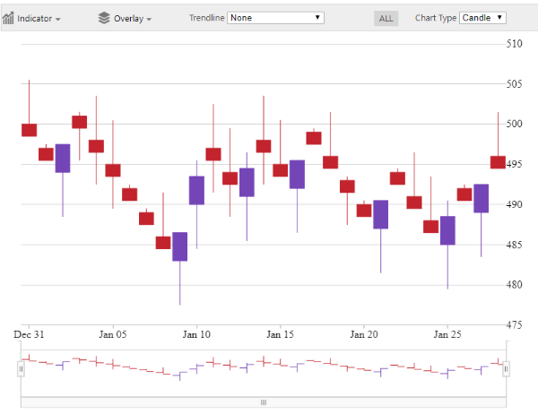Click the purple candle right of Jan 15

click(x=297, y=174)
